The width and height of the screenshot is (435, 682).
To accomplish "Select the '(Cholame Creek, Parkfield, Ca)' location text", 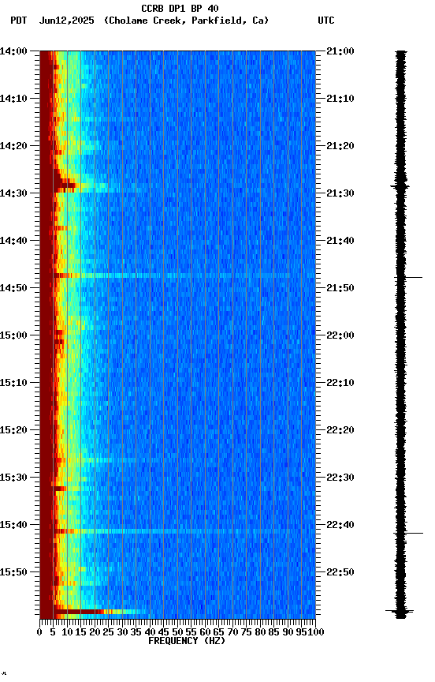I will [x=186, y=21].
